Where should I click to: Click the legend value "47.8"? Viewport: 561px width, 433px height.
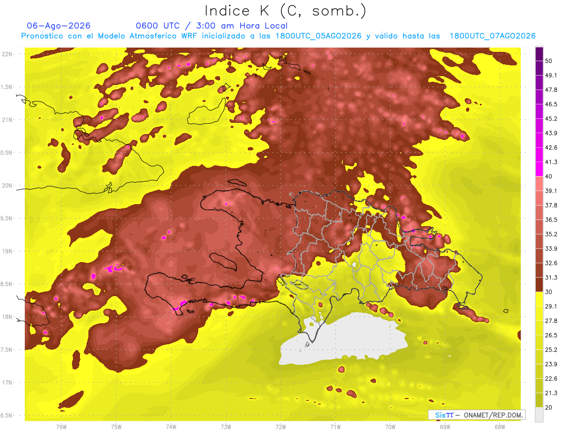[551, 90]
